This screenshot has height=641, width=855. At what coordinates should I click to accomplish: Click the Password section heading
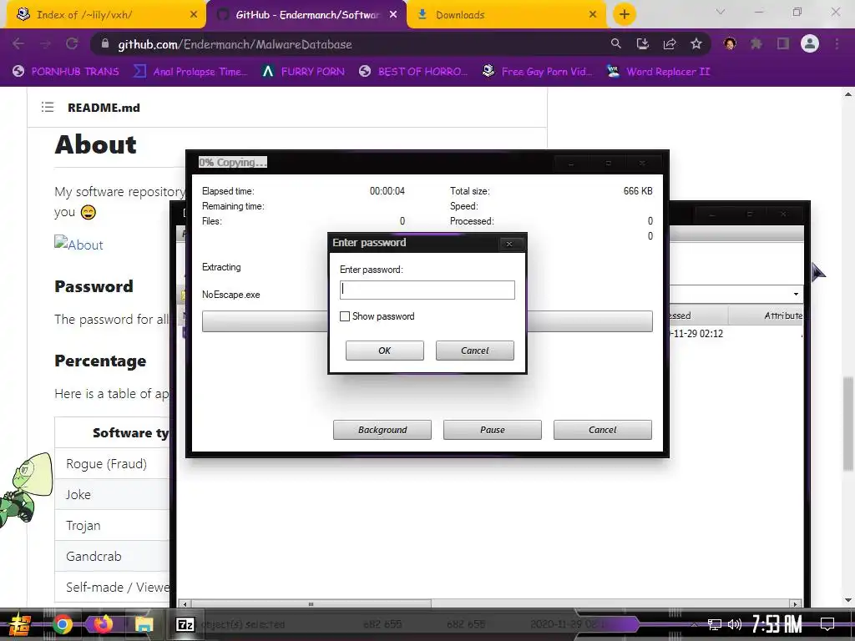(94, 286)
